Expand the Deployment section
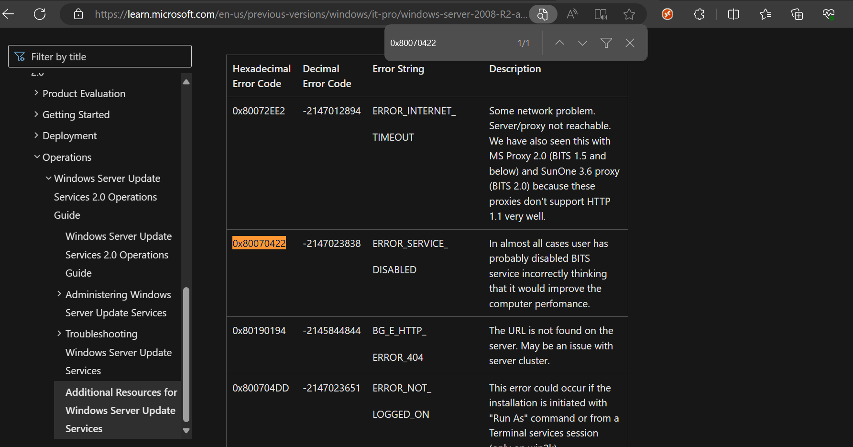The width and height of the screenshot is (853, 447). [x=36, y=135]
